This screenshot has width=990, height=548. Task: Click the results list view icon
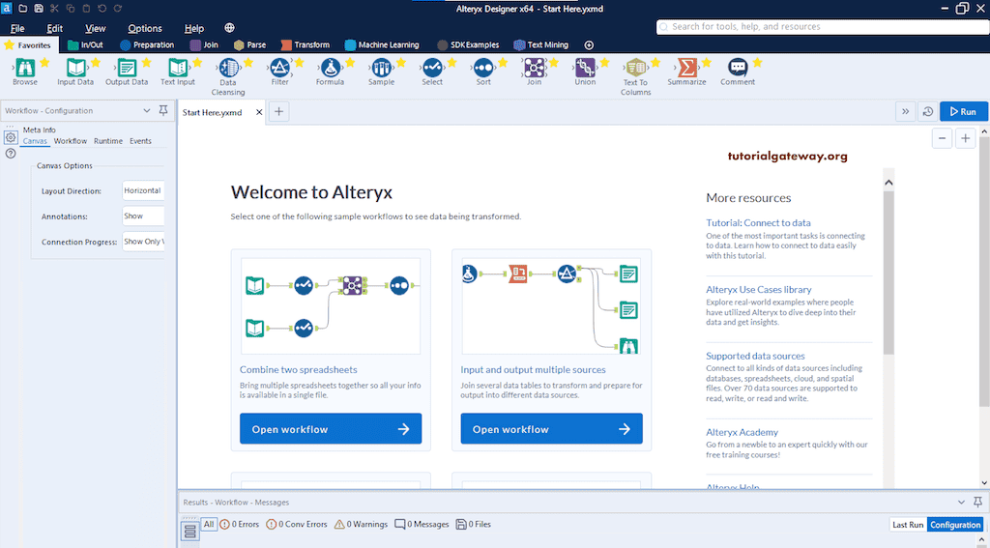190,532
